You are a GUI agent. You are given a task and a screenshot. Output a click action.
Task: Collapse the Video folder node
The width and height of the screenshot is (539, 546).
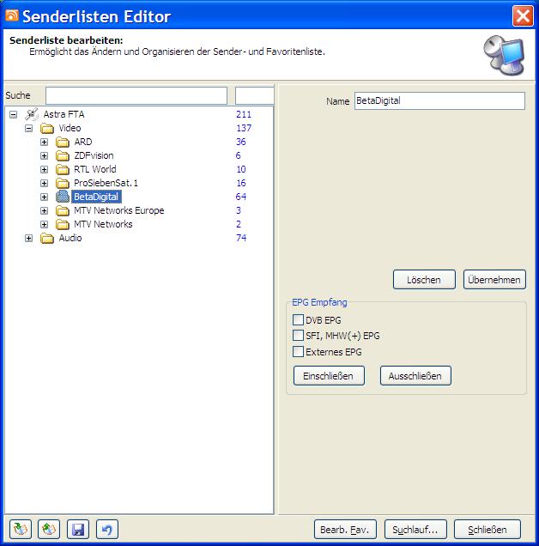coord(28,129)
